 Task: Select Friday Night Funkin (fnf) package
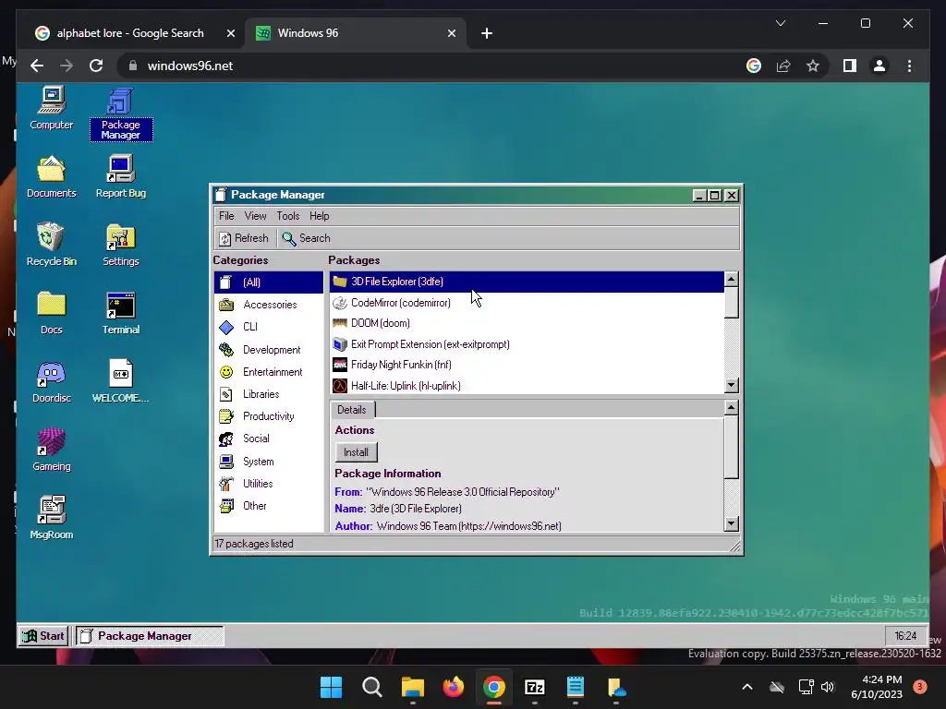527,365
